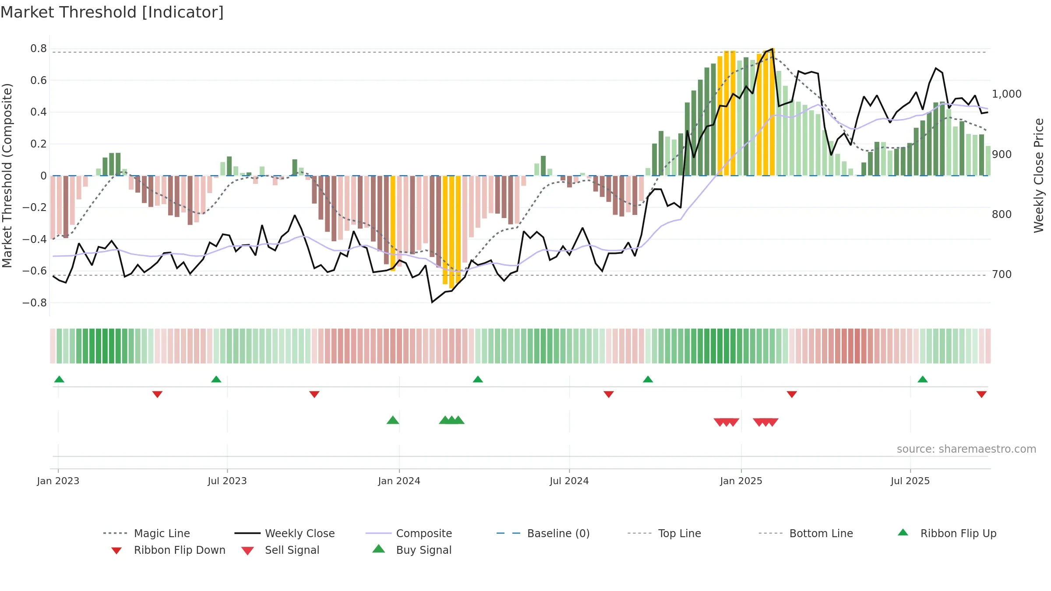The image size is (1051, 591).
Task: Click the lone buy signal triangle before Jan 2024
Action: [393, 420]
